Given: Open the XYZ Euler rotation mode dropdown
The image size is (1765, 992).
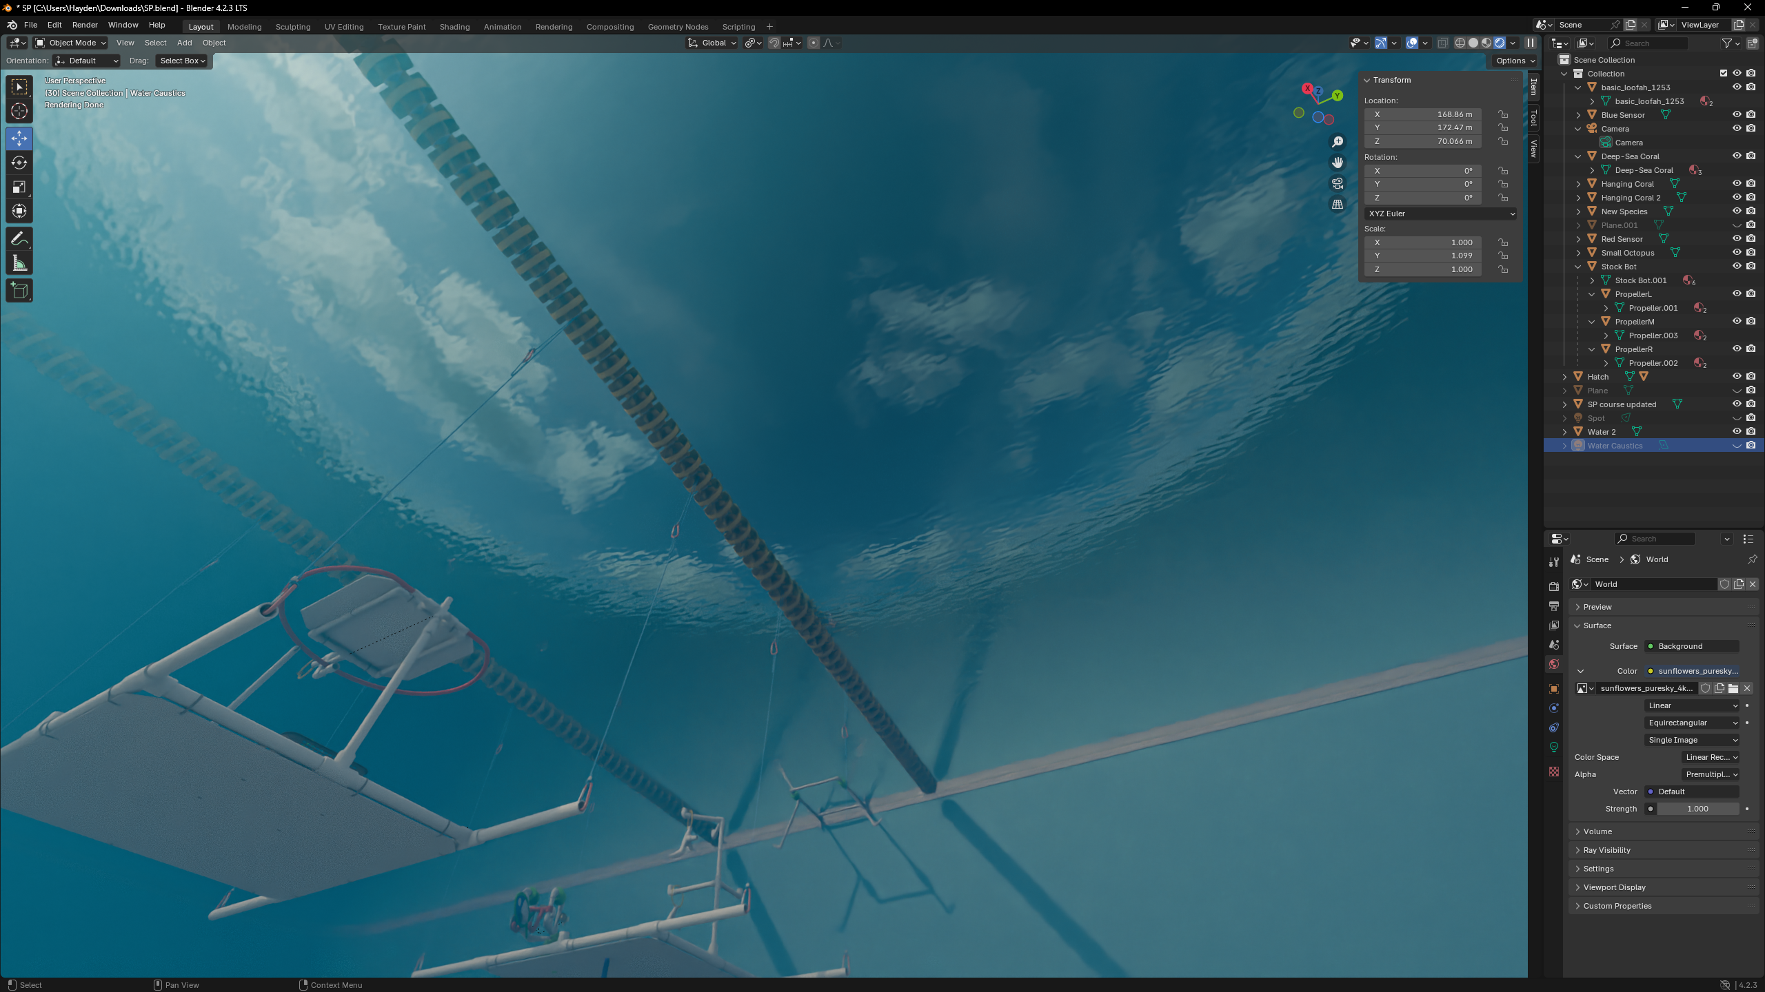Looking at the screenshot, I should click(1440, 214).
